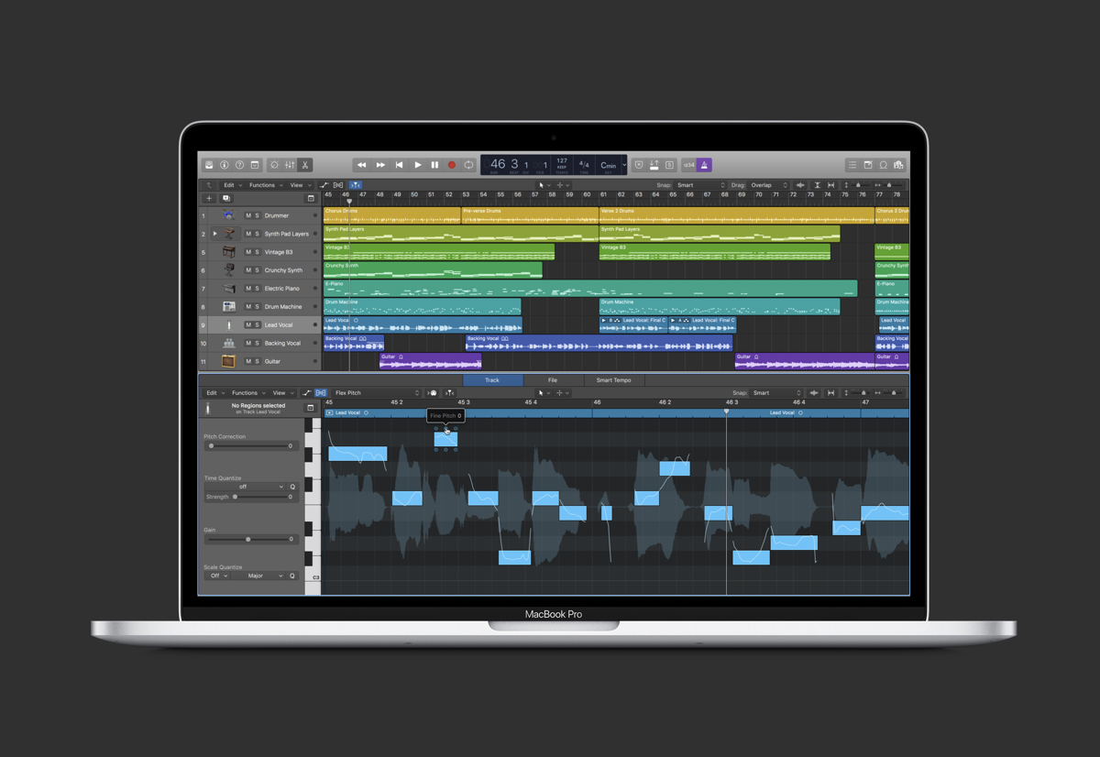Toggle the 1234 Count-in

click(x=689, y=165)
